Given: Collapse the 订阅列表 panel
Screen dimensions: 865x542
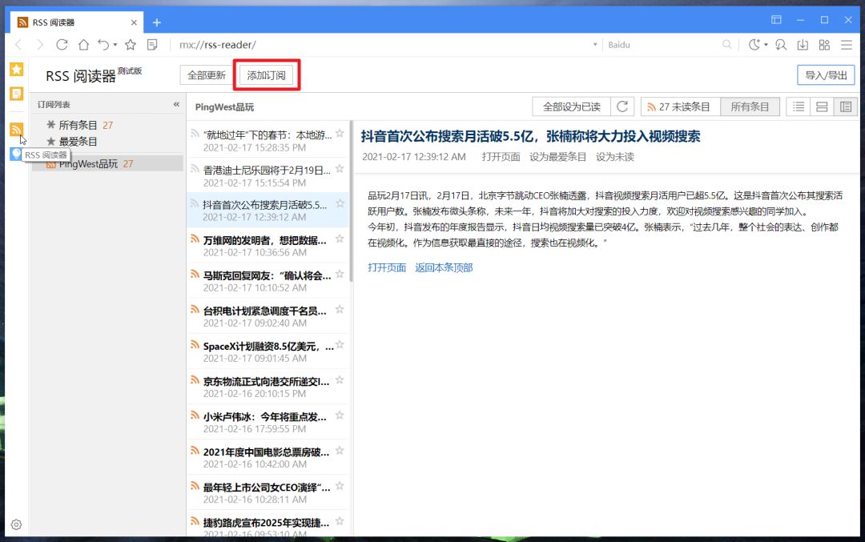Looking at the screenshot, I should pyautogui.click(x=176, y=104).
